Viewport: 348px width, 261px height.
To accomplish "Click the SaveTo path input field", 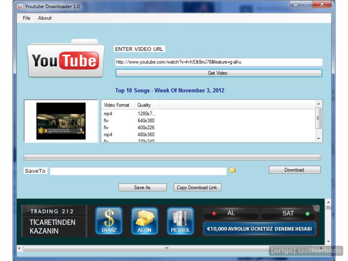I will pos(138,171).
